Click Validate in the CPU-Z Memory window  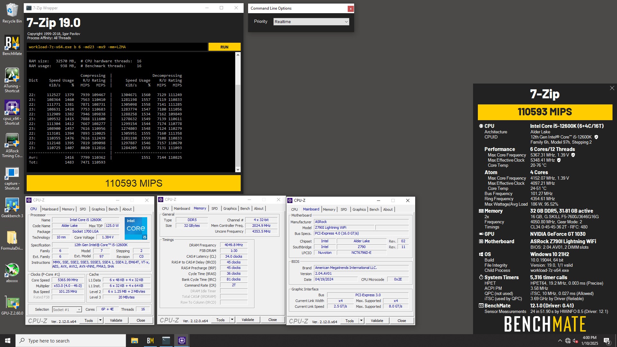(x=248, y=320)
